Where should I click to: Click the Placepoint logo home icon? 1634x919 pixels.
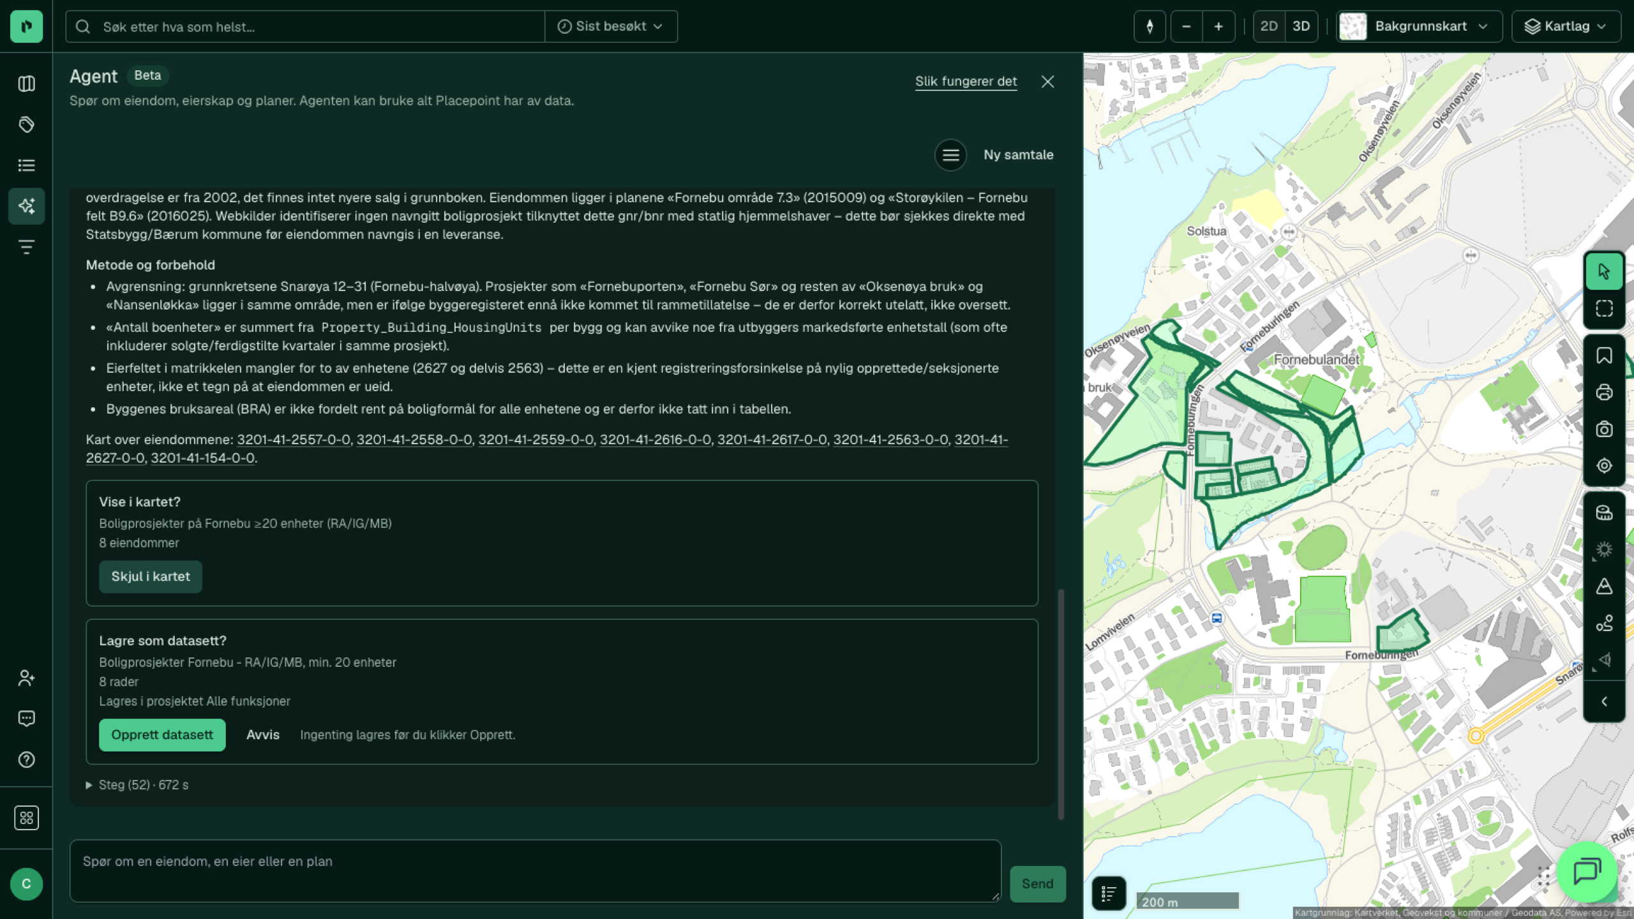click(26, 26)
